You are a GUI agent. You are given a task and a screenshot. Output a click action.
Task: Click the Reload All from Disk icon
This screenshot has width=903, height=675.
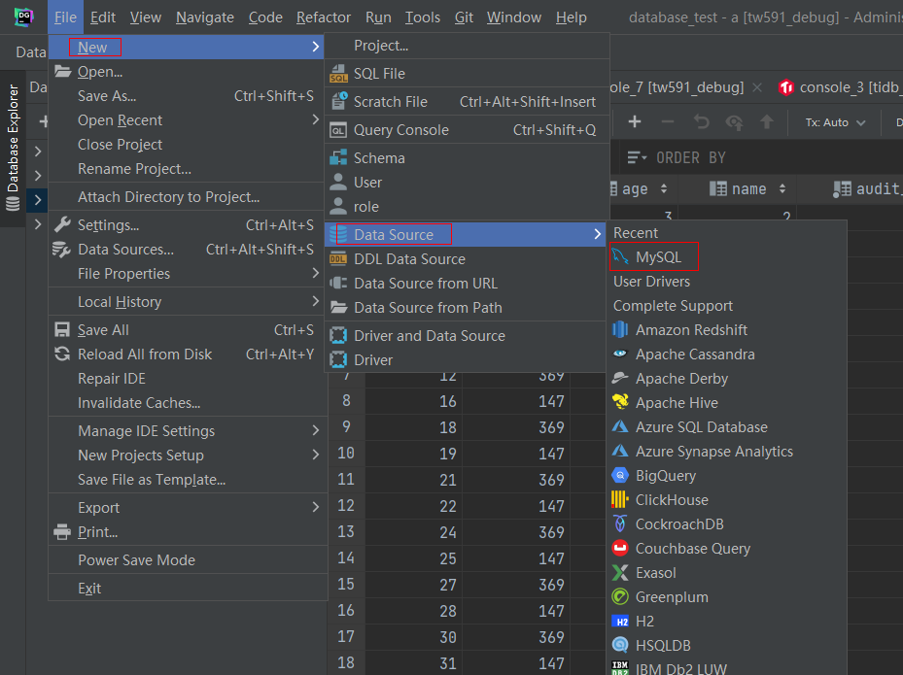point(62,354)
